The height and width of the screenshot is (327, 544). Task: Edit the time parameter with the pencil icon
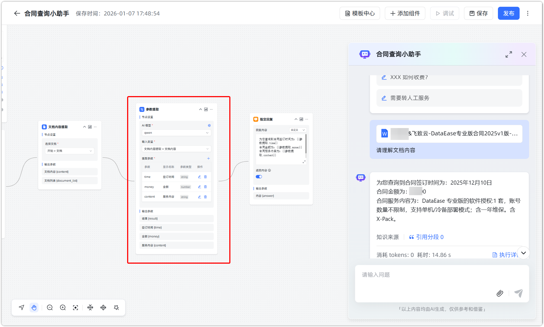[199, 177]
